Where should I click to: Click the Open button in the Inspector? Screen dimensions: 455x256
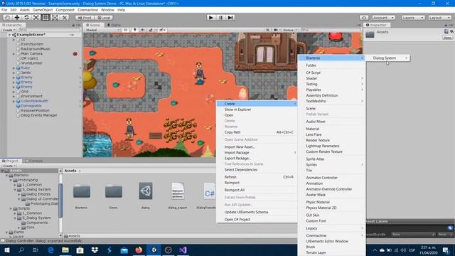447,38
